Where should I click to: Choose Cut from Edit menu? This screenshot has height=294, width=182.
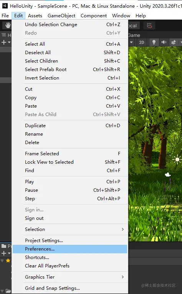70,89
